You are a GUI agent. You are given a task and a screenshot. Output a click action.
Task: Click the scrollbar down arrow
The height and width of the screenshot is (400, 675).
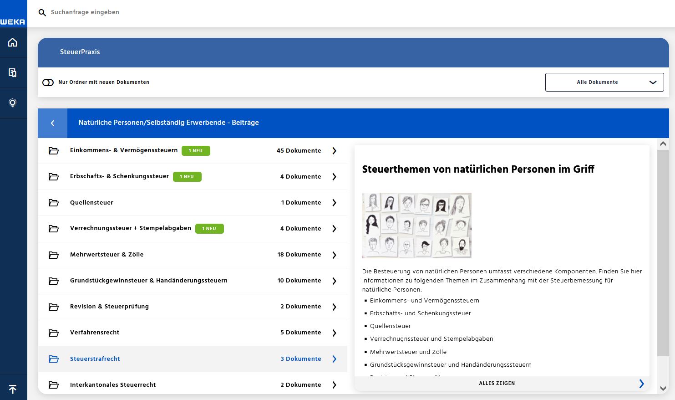coord(663,389)
